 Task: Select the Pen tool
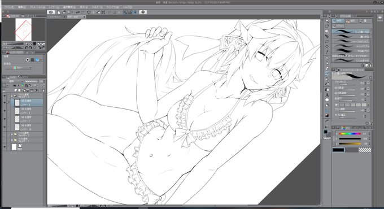point(327,58)
